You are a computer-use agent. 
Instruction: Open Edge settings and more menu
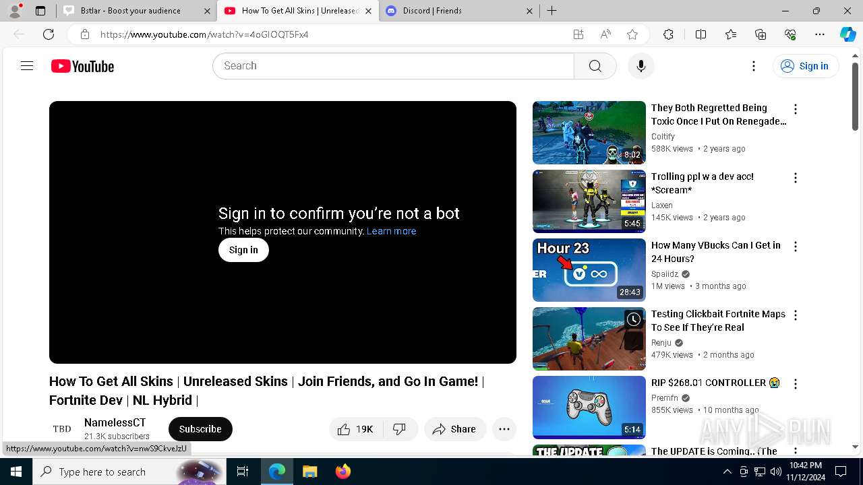[820, 34]
